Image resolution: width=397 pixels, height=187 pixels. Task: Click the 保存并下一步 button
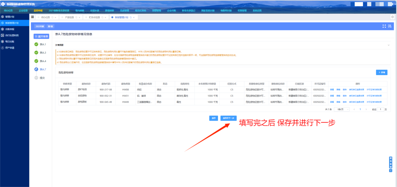229,118
